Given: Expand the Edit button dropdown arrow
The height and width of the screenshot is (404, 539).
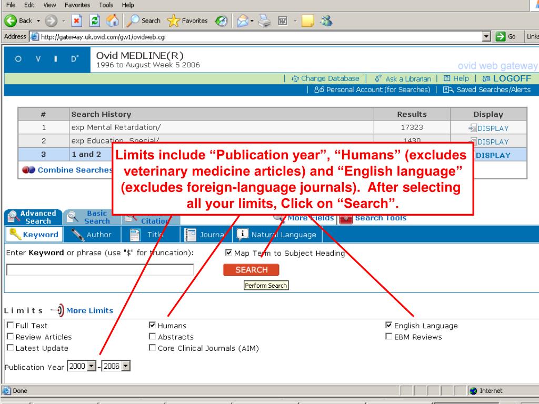Looking at the screenshot, I should [295, 21].
